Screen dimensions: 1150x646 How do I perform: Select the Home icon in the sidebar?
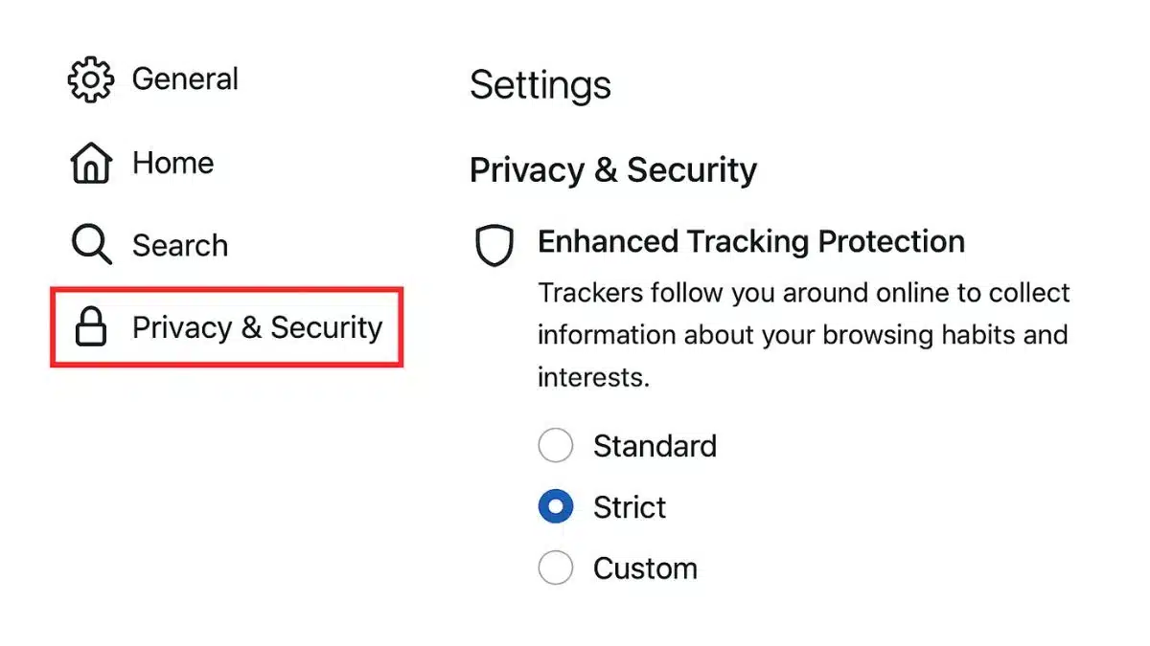[89, 163]
